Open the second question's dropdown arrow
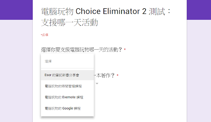Image resolution: width=211 pixels, height=122 pixels. [97, 84]
